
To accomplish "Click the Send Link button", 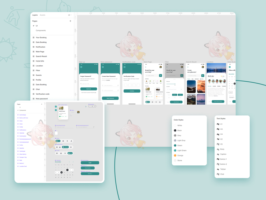I will [89, 89].
